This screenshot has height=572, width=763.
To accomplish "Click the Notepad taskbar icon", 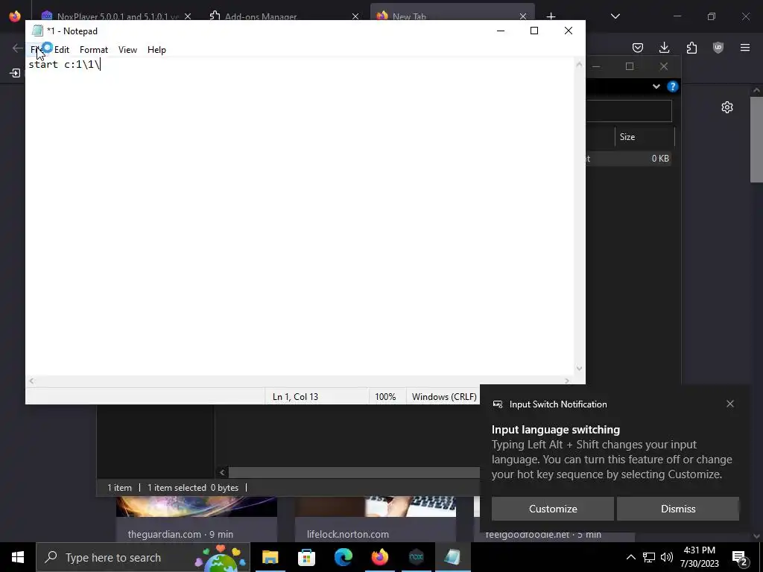I will (452, 557).
